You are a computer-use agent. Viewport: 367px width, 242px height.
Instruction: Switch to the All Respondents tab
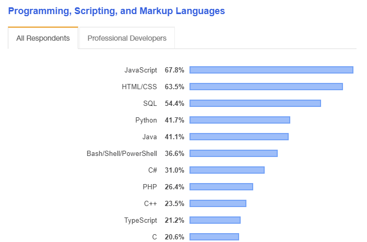pos(43,38)
